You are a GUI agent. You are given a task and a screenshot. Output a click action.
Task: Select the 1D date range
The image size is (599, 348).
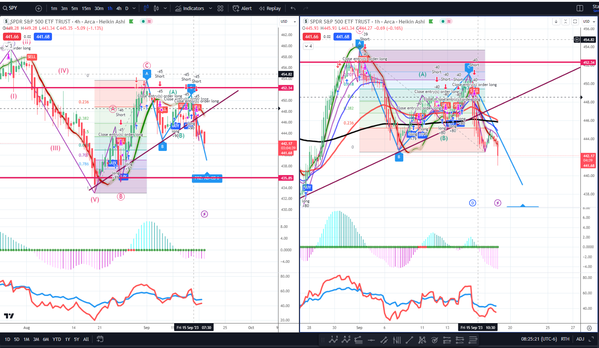click(7, 339)
